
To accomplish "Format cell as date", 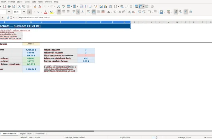I will 124,12.
